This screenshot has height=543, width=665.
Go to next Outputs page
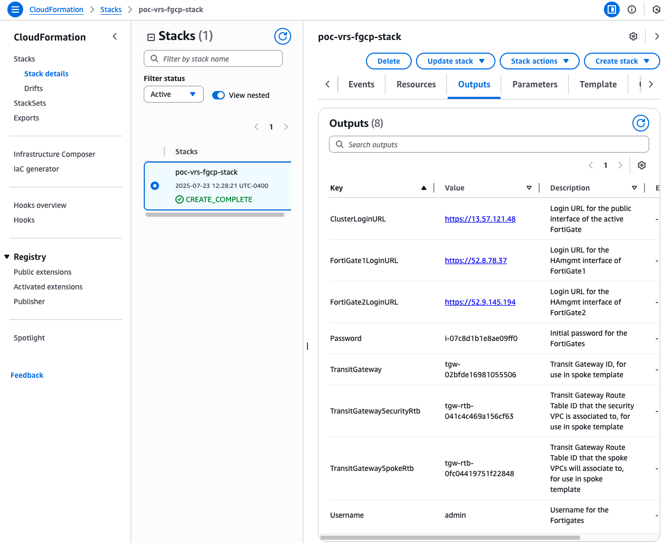pyautogui.click(x=620, y=165)
